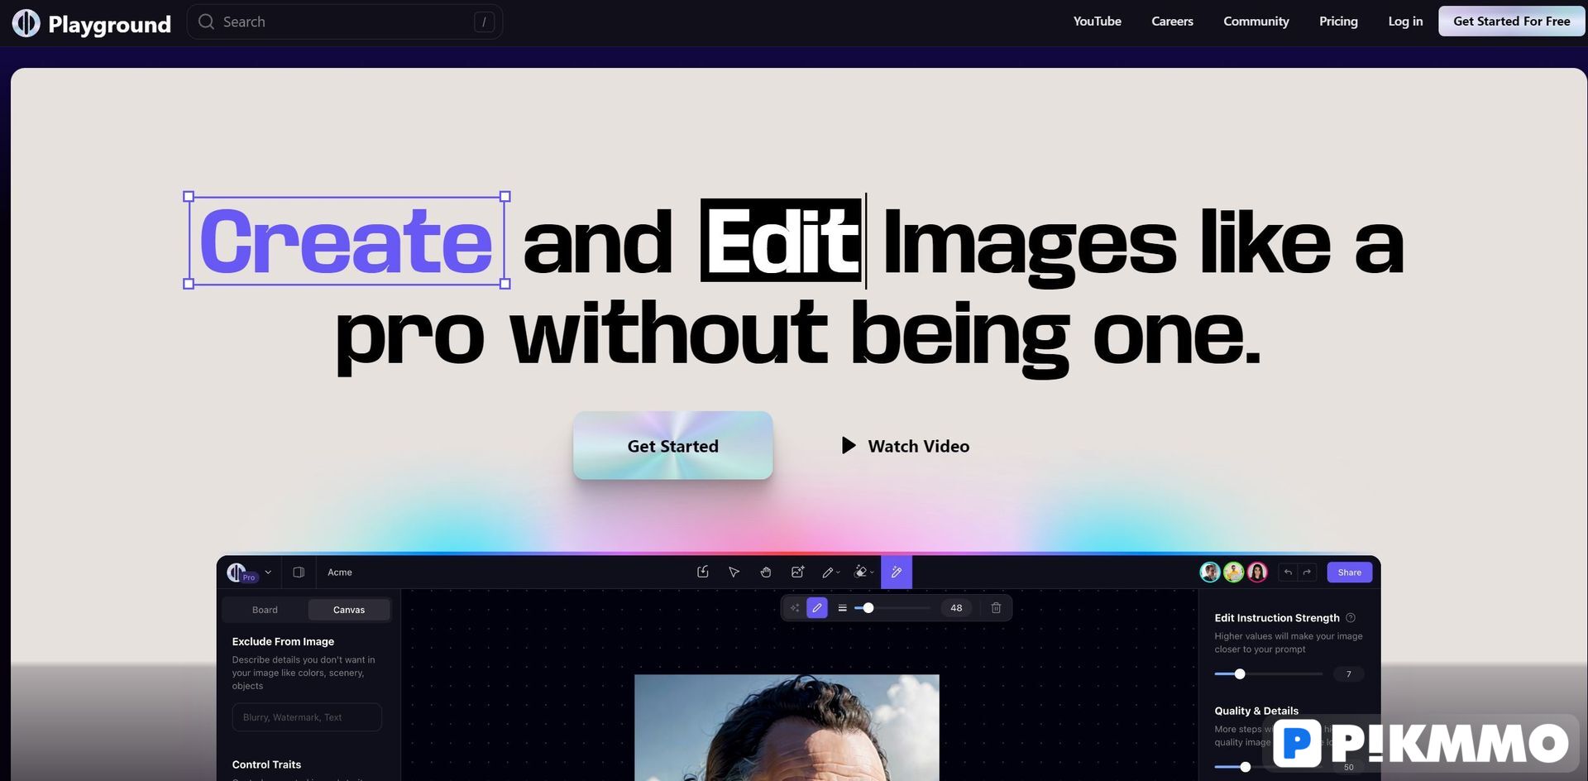The height and width of the screenshot is (781, 1588).
Task: Select the highlighted magic edit tool
Action: point(897,572)
